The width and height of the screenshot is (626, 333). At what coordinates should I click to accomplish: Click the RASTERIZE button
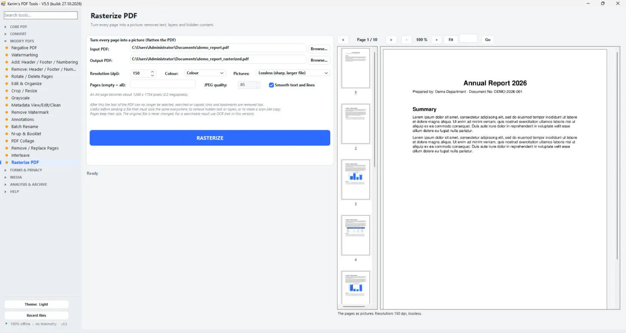pyautogui.click(x=210, y=138)
